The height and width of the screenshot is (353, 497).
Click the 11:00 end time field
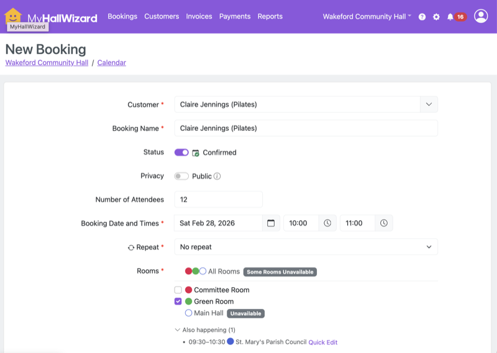[x=358, y=223]
